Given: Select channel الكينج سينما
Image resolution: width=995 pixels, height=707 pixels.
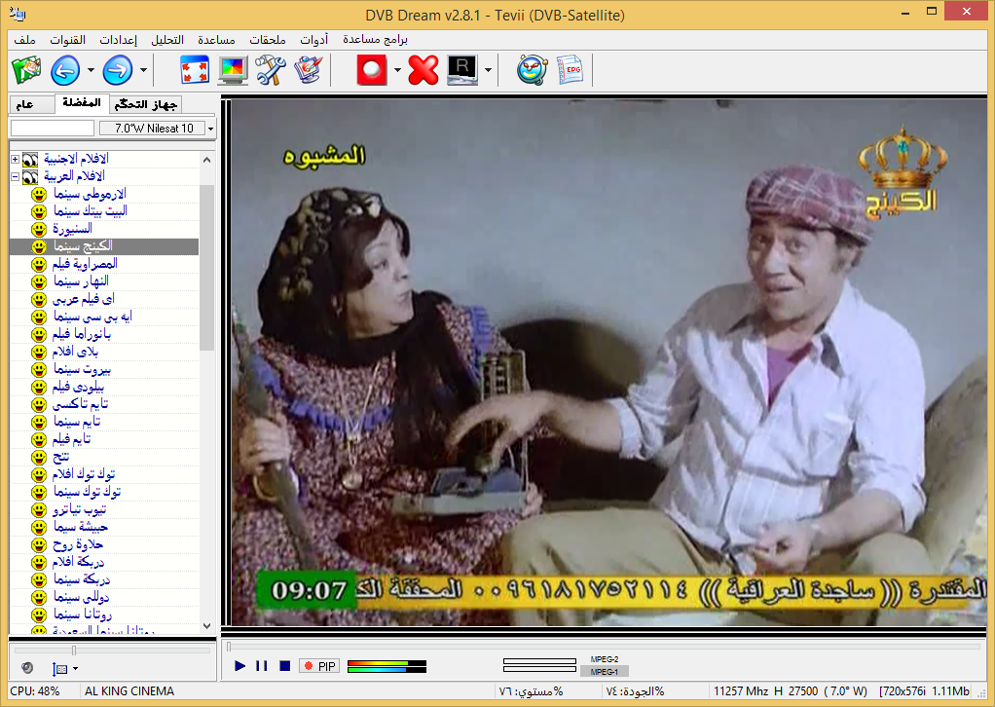Looking at the screenshot, I should (83, 246).
